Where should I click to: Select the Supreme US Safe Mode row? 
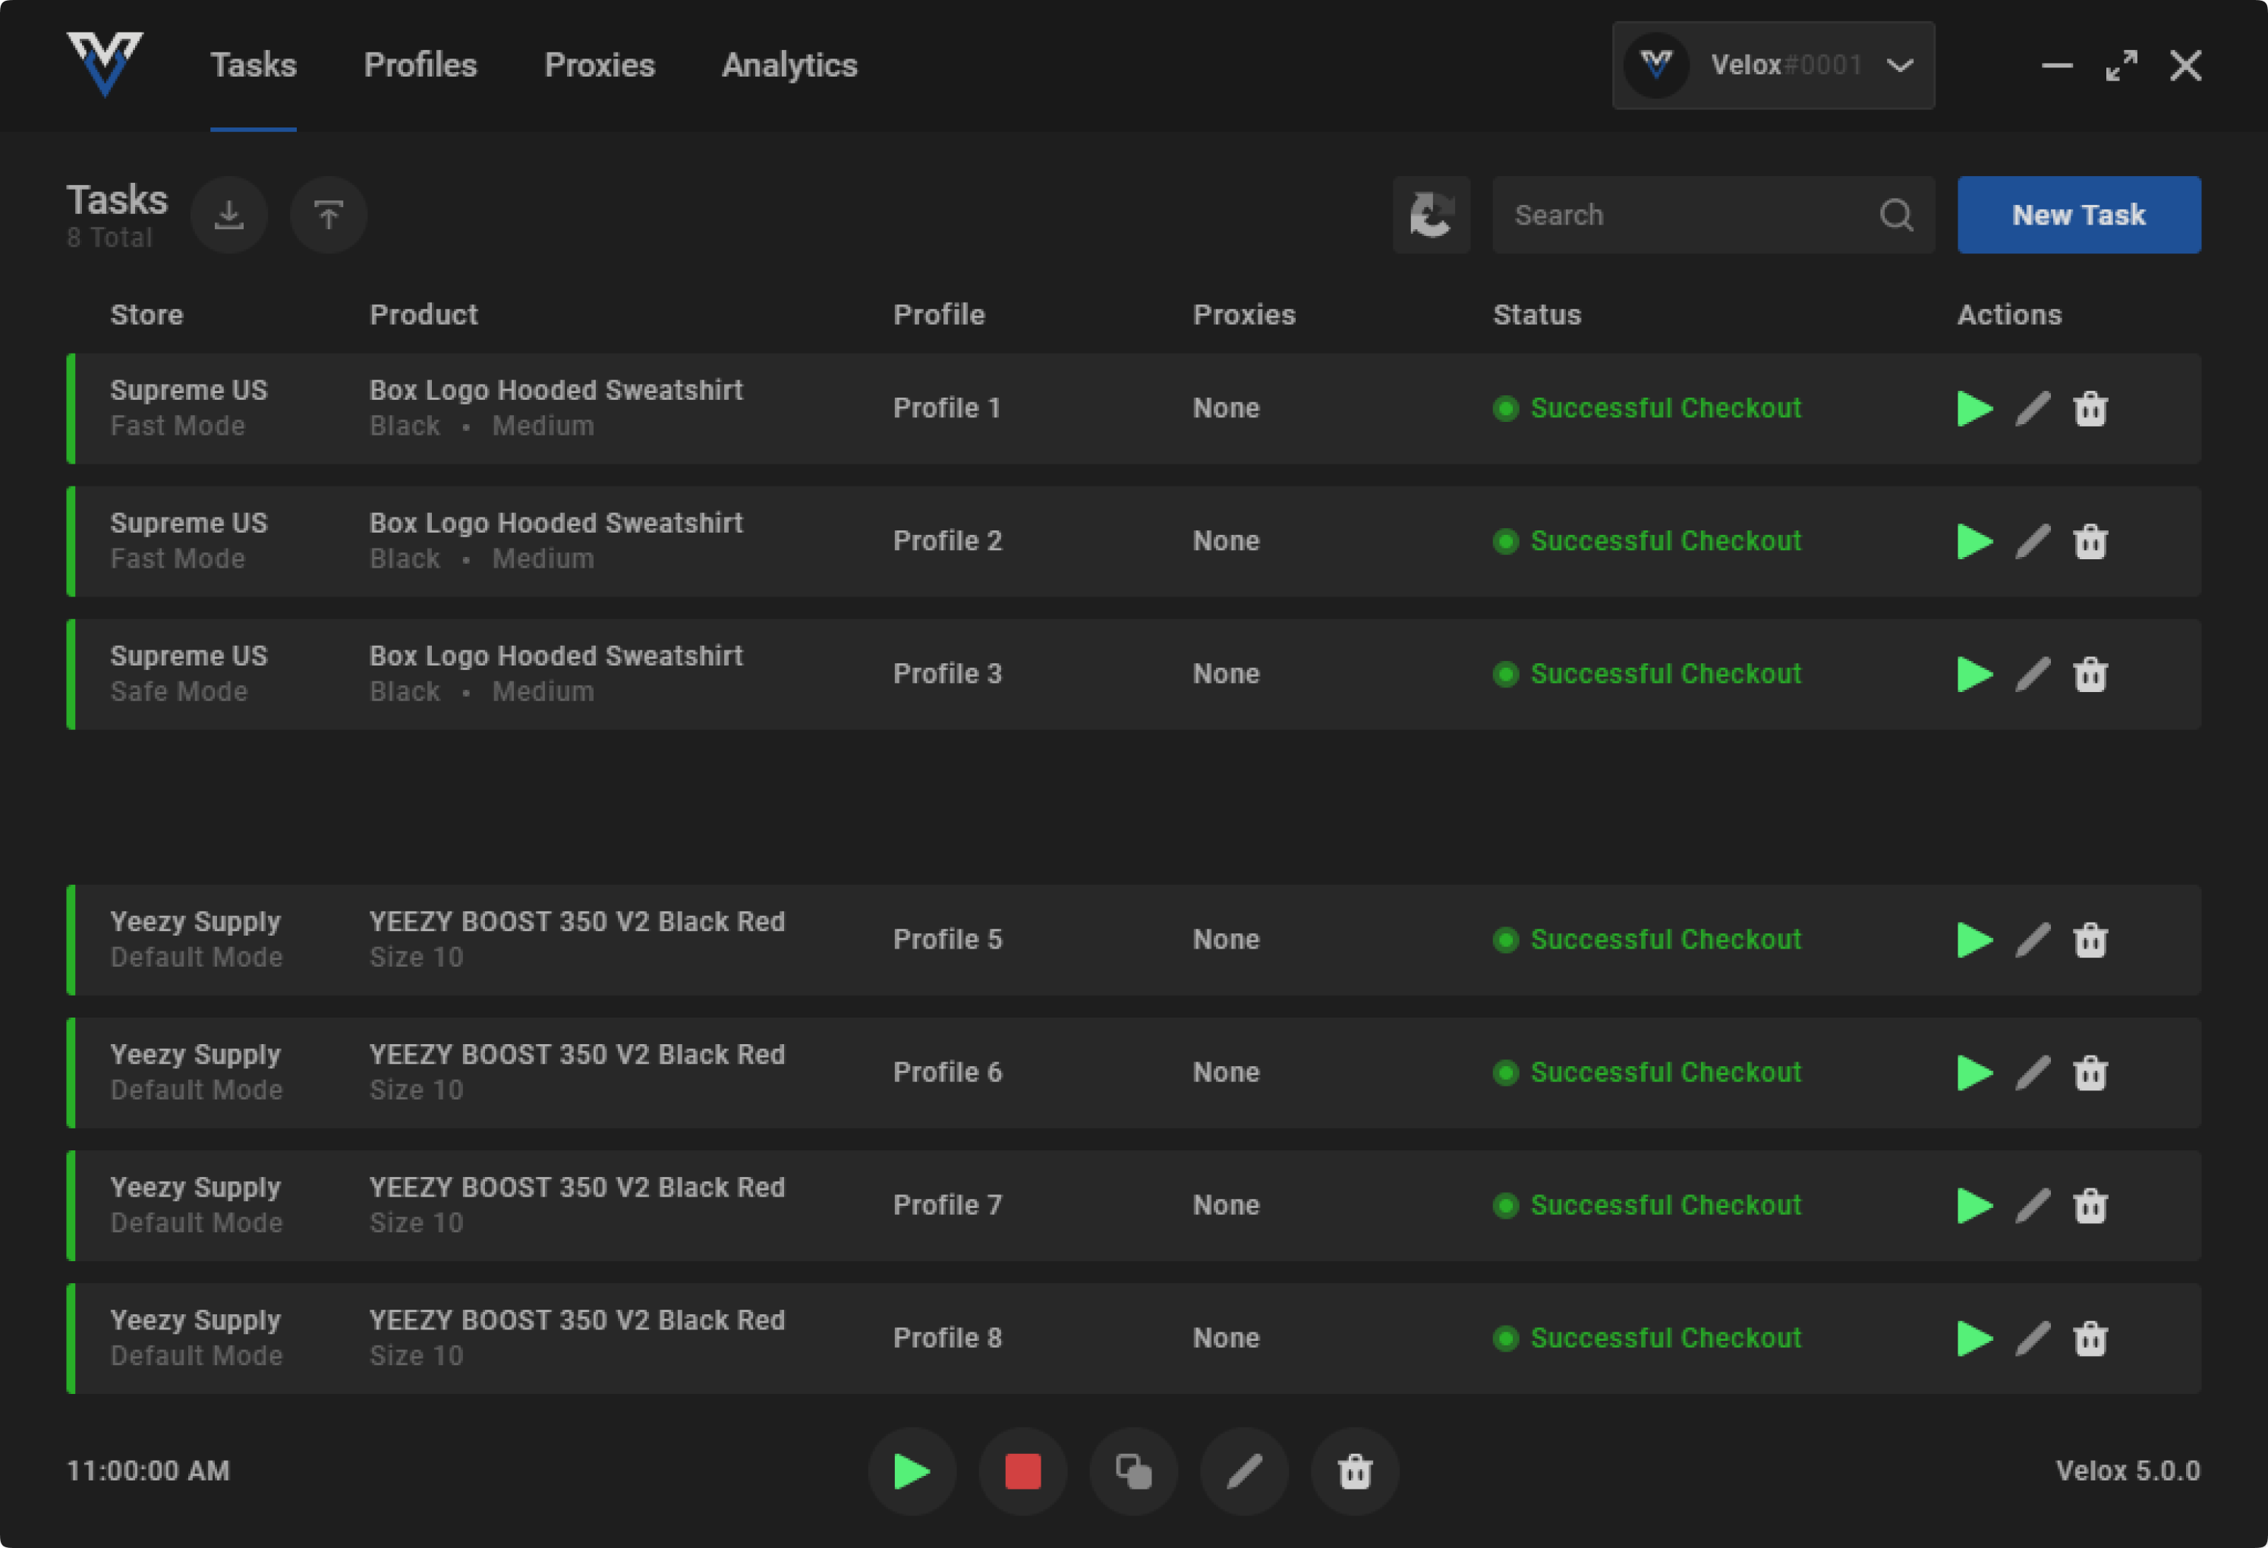[x=1133, y=674]
